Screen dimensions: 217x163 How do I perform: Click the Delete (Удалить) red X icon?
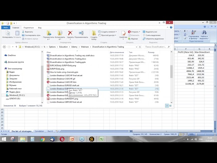(x=70, y=33)
